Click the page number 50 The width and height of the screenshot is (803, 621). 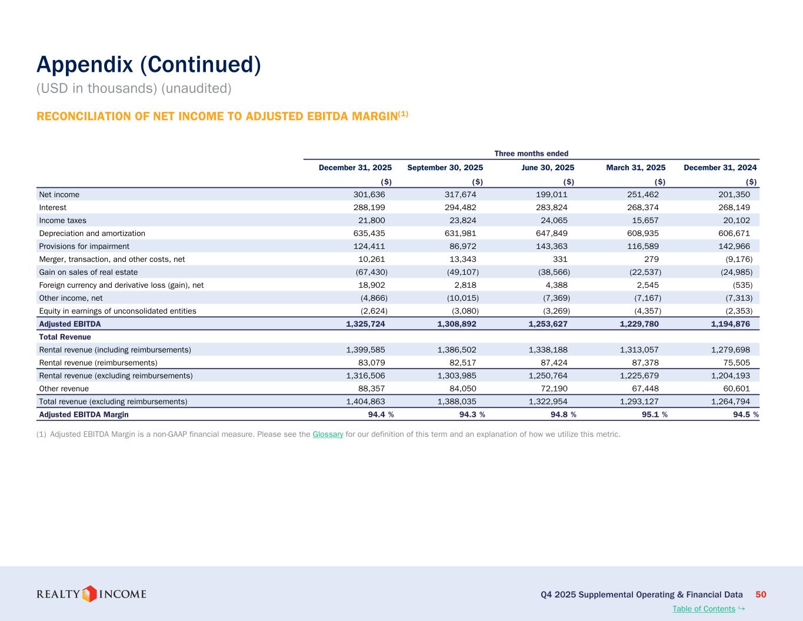[761, 595]
